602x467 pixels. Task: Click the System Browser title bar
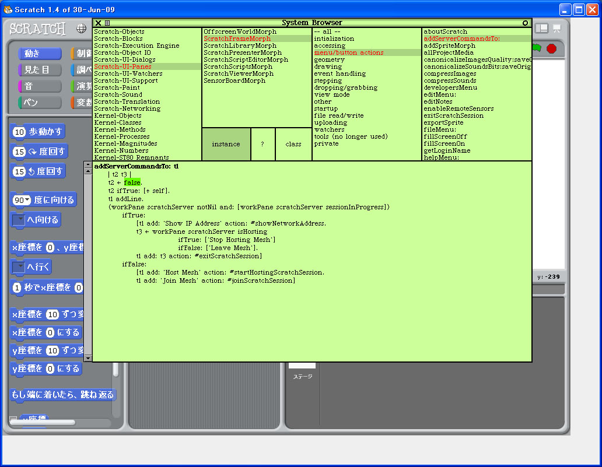pyautogui.click(x=311, y=23)
